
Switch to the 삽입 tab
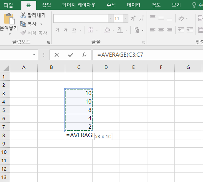(46, 5)
